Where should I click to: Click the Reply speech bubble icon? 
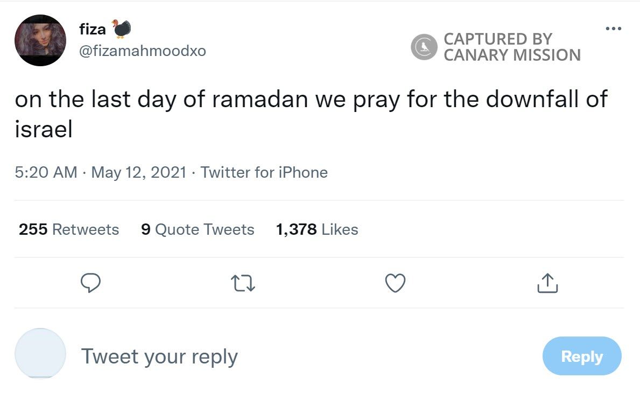point(90,283)
